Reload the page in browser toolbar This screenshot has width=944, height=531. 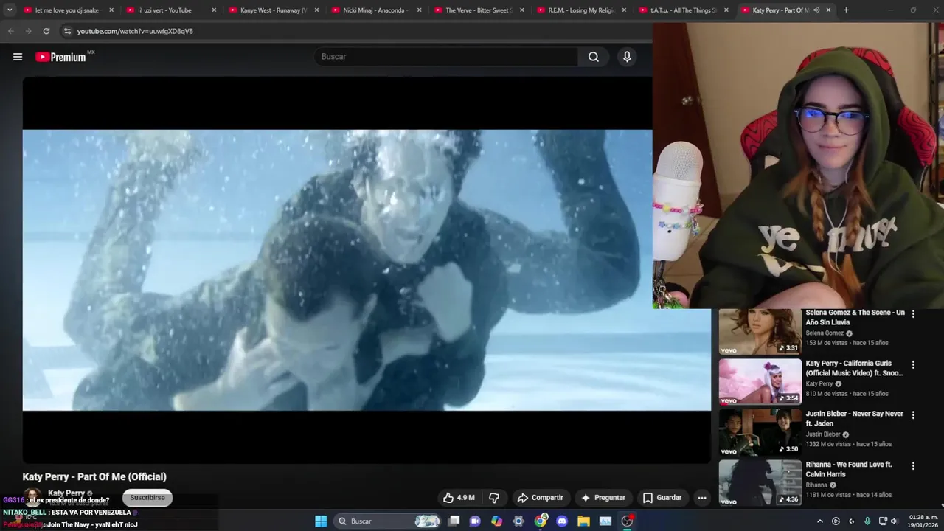click(46, 31)
